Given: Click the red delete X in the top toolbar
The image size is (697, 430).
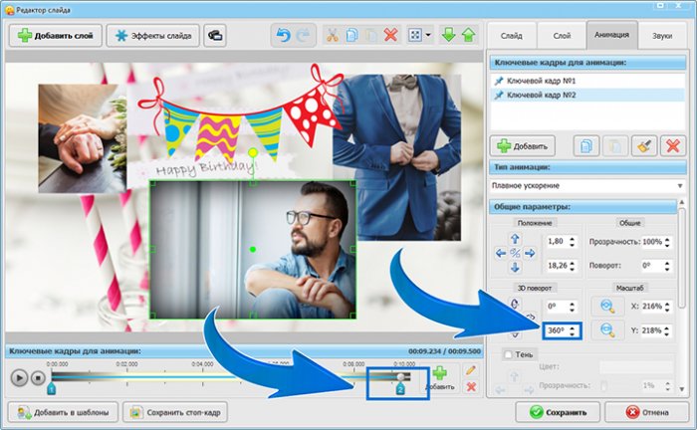Looking at the screenshot, I should click(391, 36).
